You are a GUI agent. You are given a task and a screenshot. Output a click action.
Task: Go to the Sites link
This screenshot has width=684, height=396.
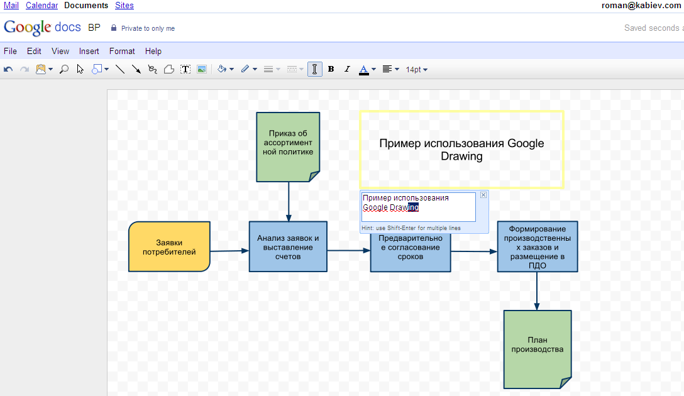click(124, 5)
